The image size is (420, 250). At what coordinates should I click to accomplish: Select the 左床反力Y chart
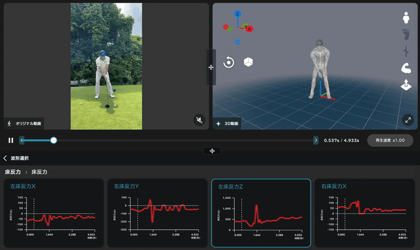[157, 213]
